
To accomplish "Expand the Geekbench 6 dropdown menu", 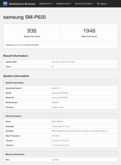I will pos(46,4).
